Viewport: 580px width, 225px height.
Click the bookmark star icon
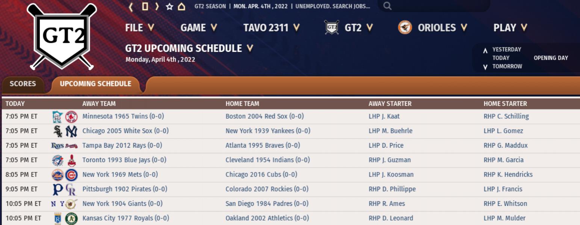point(169,7)
